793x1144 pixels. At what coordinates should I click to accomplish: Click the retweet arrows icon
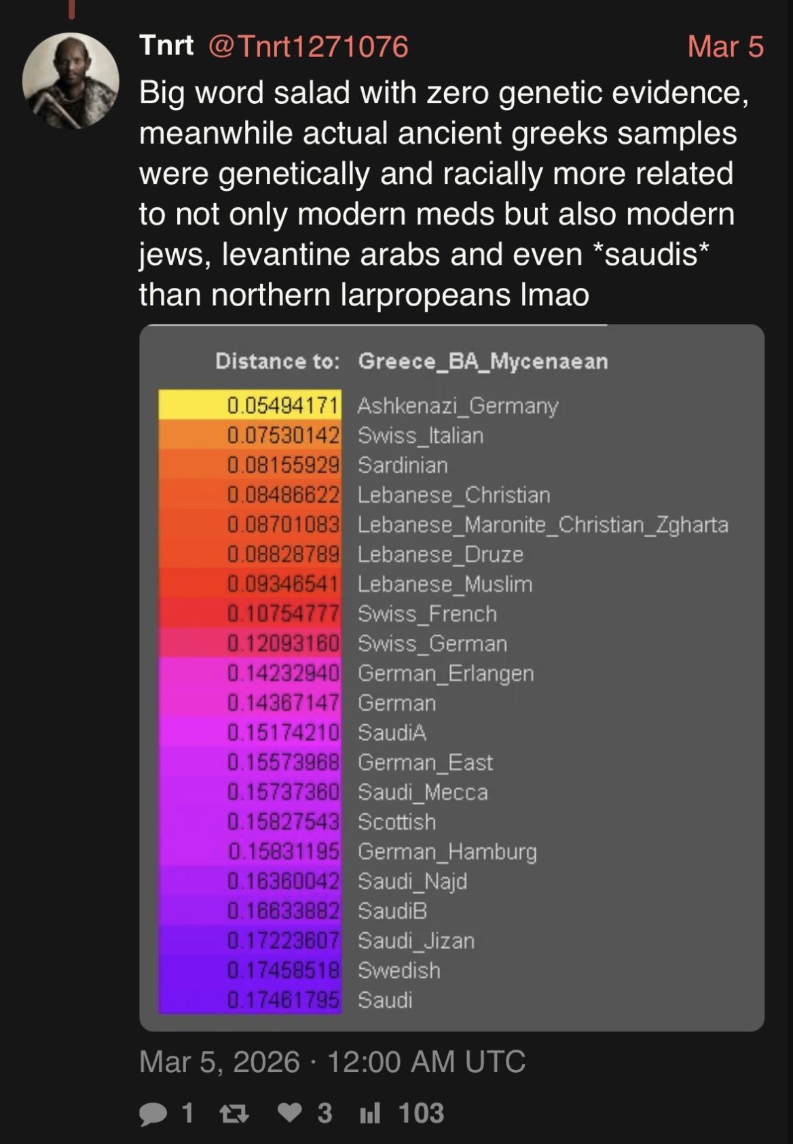234,1113
